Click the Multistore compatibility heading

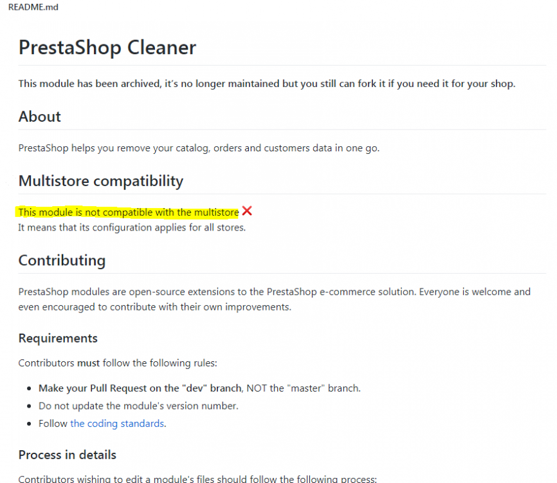tap(100, 181)
